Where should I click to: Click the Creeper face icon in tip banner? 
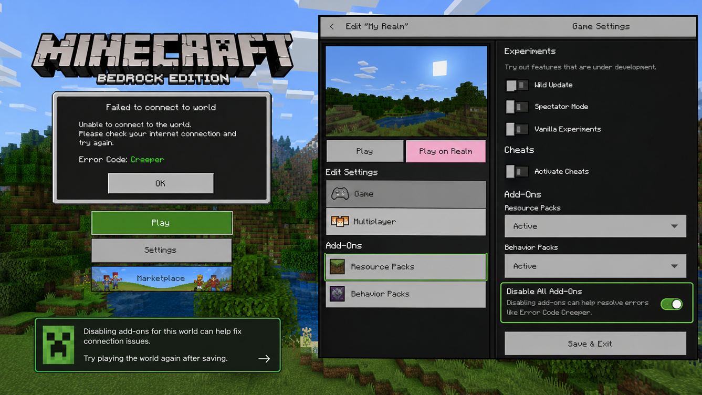tap(58, 345)
